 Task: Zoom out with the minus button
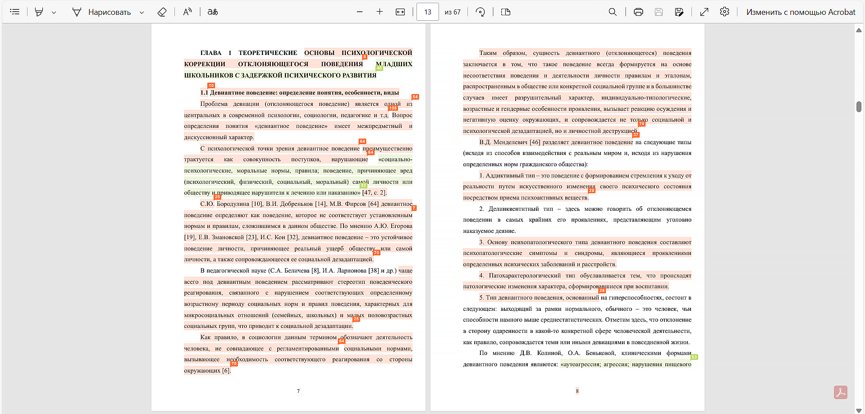click(360, 12)
